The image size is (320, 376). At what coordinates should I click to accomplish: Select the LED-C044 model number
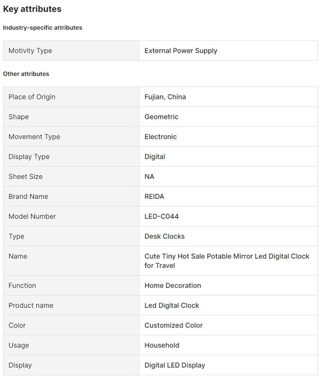pyautogui.click(x=161, y=216)
